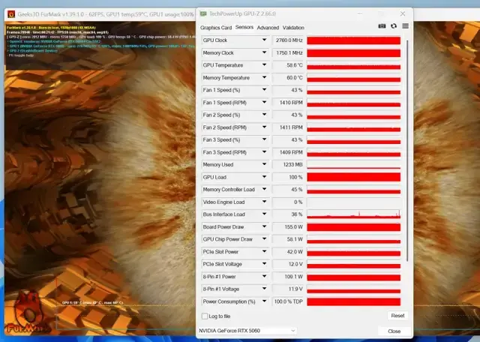
Task: Click the Reset button
Action: (397, 316)
